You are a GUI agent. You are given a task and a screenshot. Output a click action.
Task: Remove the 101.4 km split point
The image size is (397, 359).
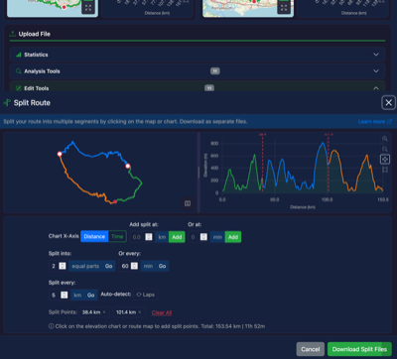140,312
